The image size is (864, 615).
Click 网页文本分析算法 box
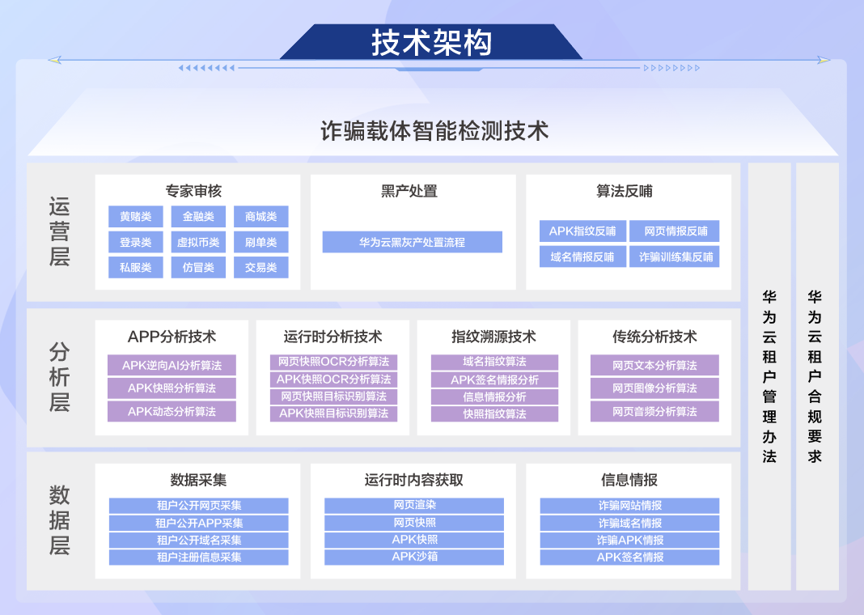coord(654,365)
